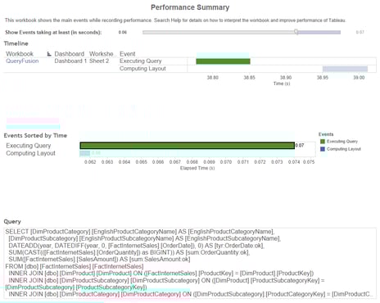Screen dimensions: 380x303
Task: Click the Sheet 2 cell
Action: point(99,61)
